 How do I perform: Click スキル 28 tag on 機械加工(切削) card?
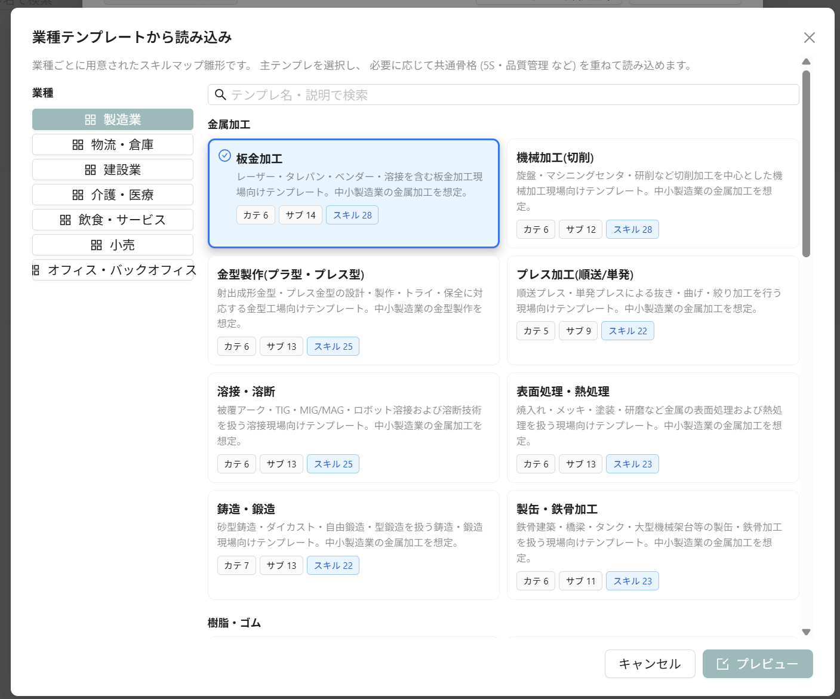coord(632,229)
